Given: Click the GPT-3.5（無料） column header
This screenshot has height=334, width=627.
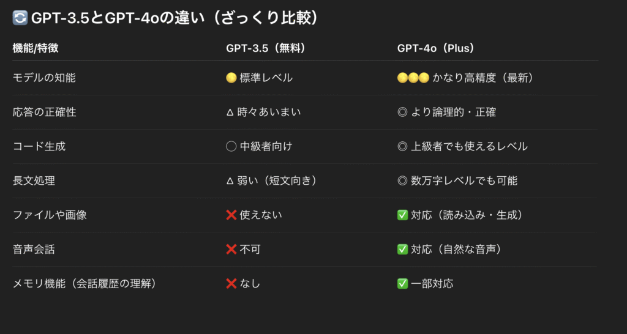Looking at the screenshot, I should pos(266,48).
